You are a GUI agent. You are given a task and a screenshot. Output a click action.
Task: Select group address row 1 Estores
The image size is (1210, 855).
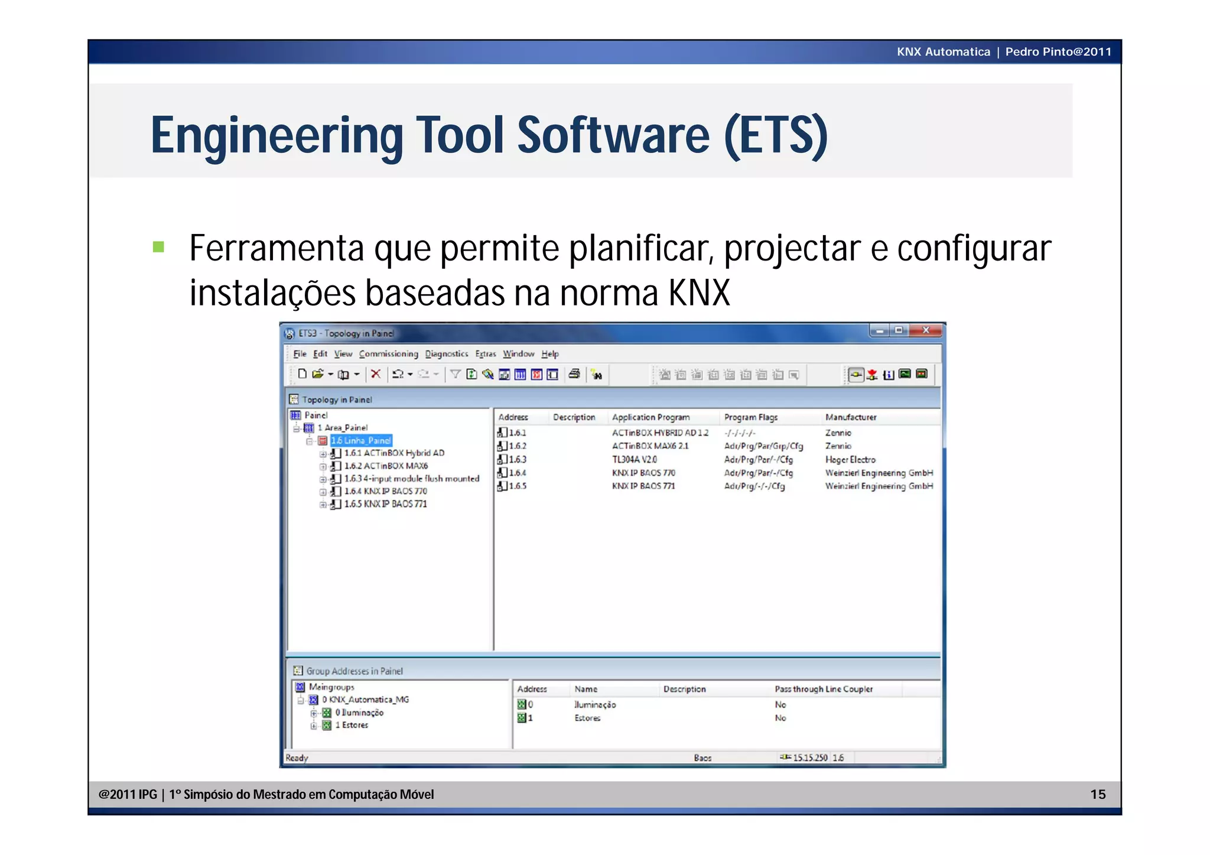(x=726, y=718)
